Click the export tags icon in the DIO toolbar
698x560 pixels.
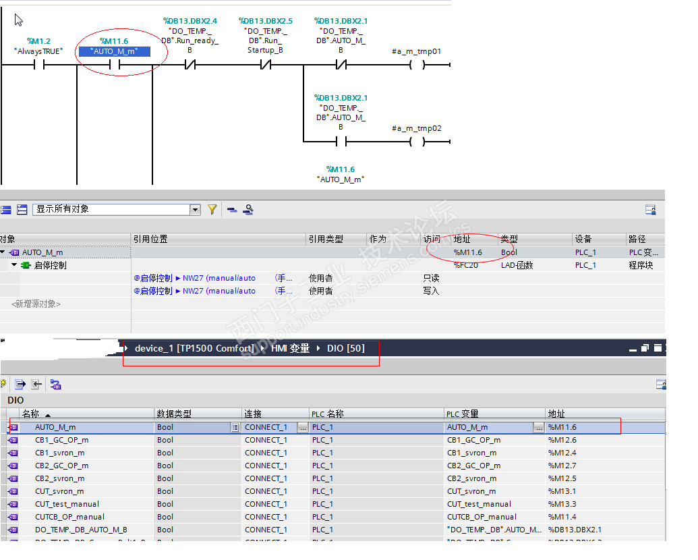[x=20, y=384]
